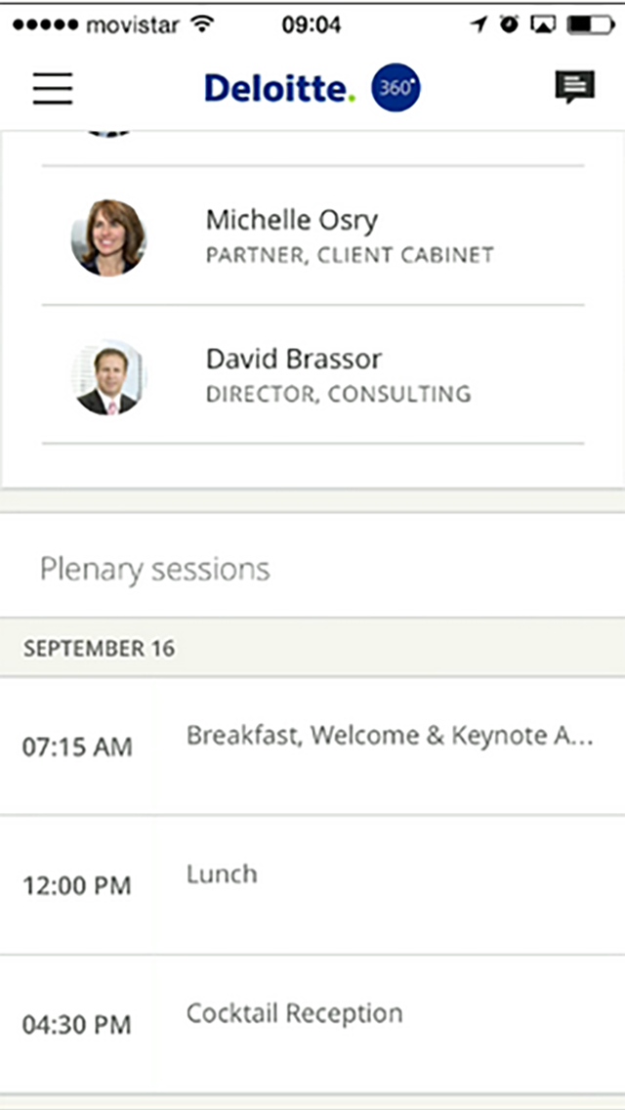
Task: Open Breakfast, Welcome & Keynote session
Action: coord(312,747)
